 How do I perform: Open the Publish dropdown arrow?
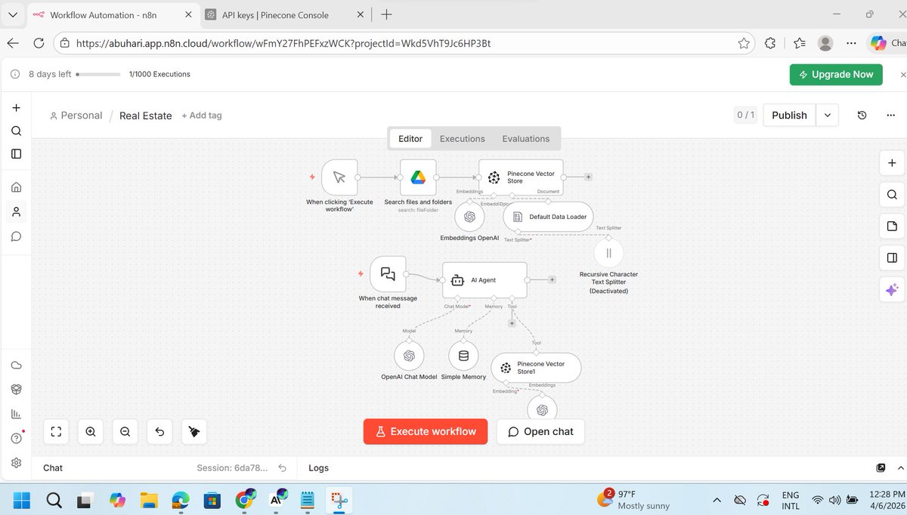[827, 115]
